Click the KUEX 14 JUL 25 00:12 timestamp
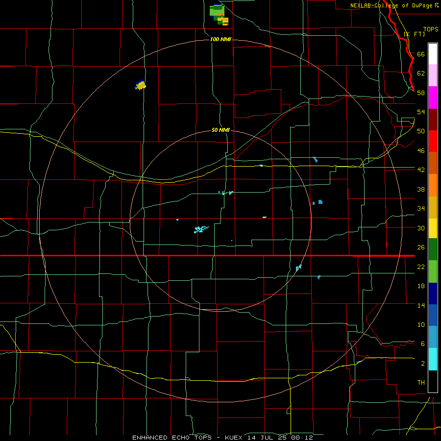 [x=269, y=438]
